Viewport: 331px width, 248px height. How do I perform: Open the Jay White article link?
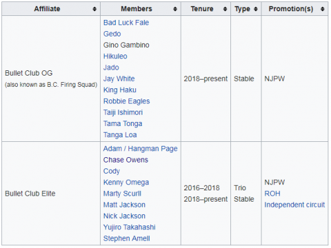point(119,79)
